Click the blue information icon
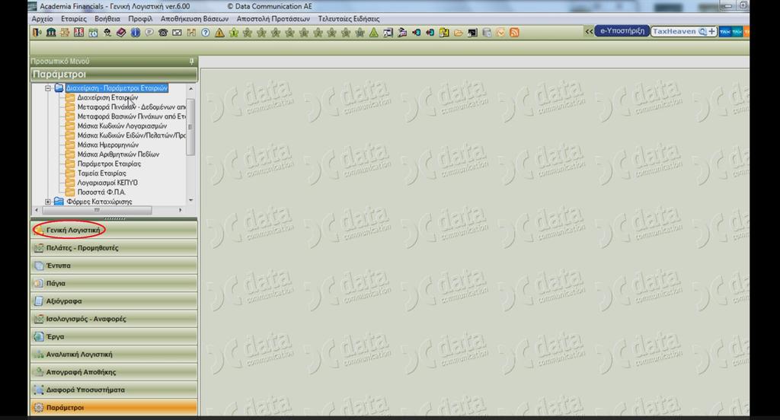Screen dimensions: 780x420 pyautogui.click(x=136, y=33)
